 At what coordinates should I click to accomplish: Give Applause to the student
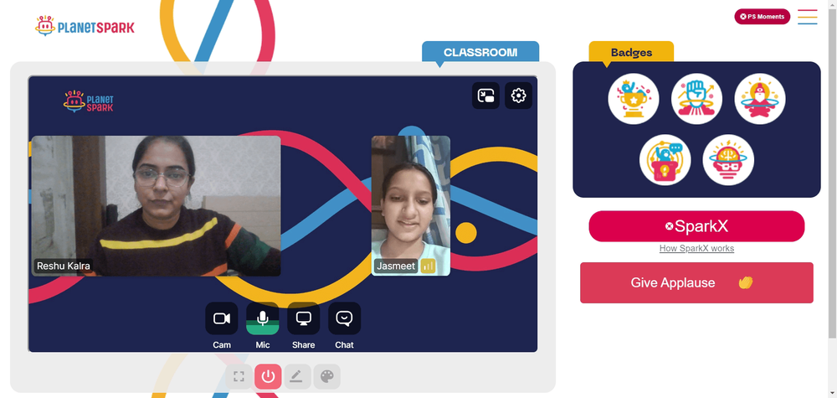pyautogui.click(x=696, y=282)
